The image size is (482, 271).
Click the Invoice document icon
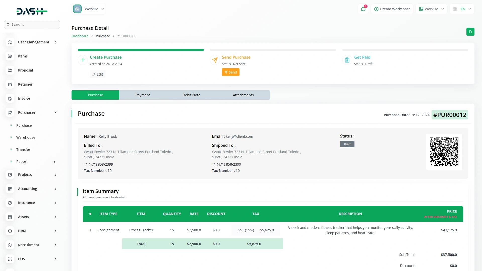(x=10, y=98)
